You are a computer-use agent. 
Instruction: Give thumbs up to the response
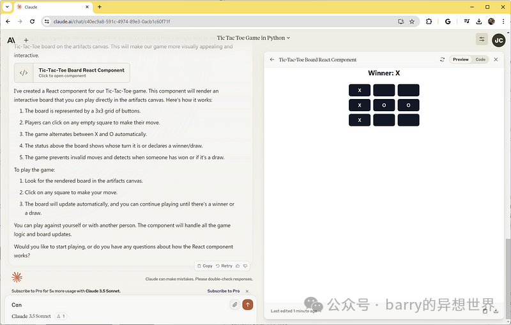[238, 266]
